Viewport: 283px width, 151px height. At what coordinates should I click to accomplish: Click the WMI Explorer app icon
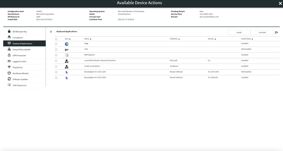point(67,55)
